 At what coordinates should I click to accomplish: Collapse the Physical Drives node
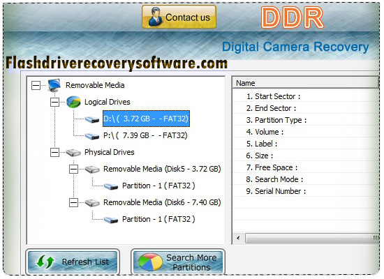click(54, 153)
